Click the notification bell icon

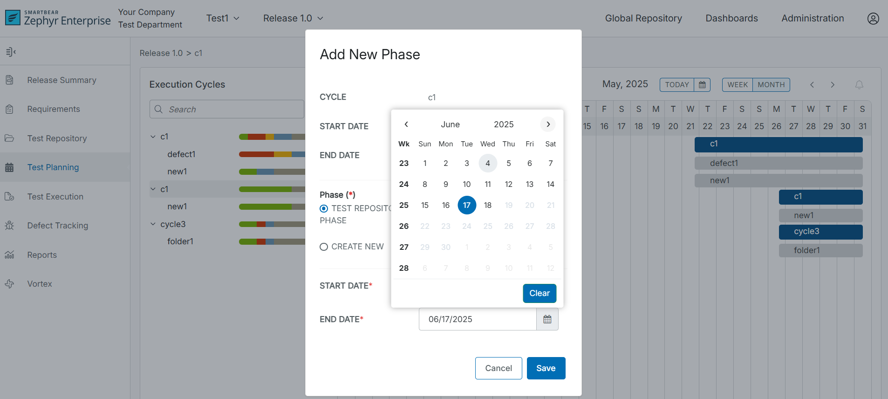(859, 84)
